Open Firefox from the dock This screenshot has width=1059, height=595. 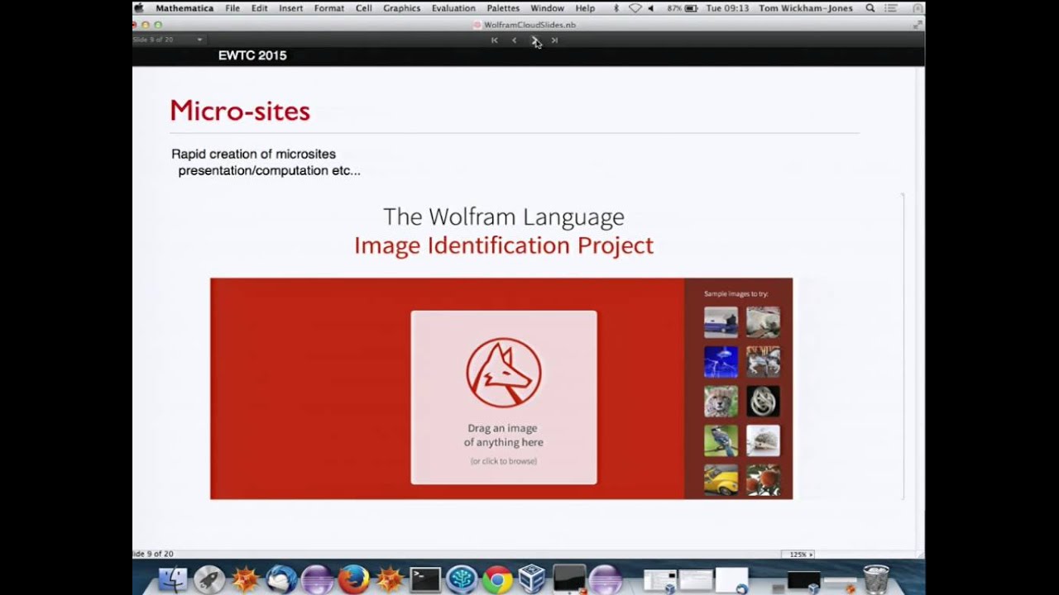click(x=353, y=579)
